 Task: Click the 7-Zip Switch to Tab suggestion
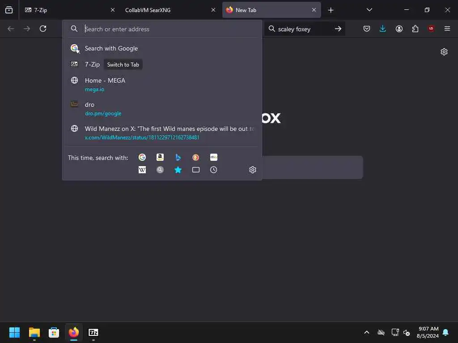[162, 64]
